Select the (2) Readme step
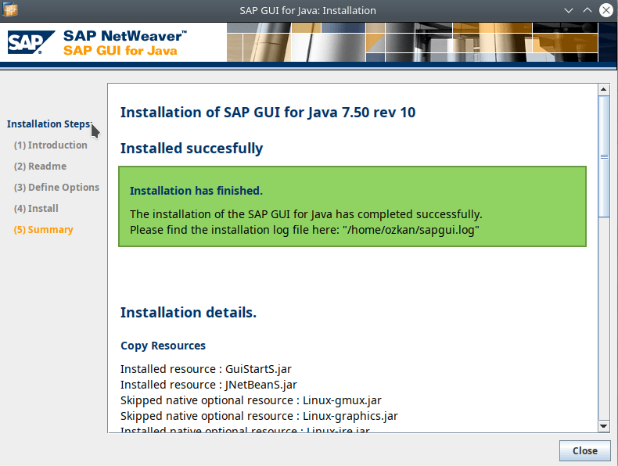The image size is (618, 466). click(40, 167)
